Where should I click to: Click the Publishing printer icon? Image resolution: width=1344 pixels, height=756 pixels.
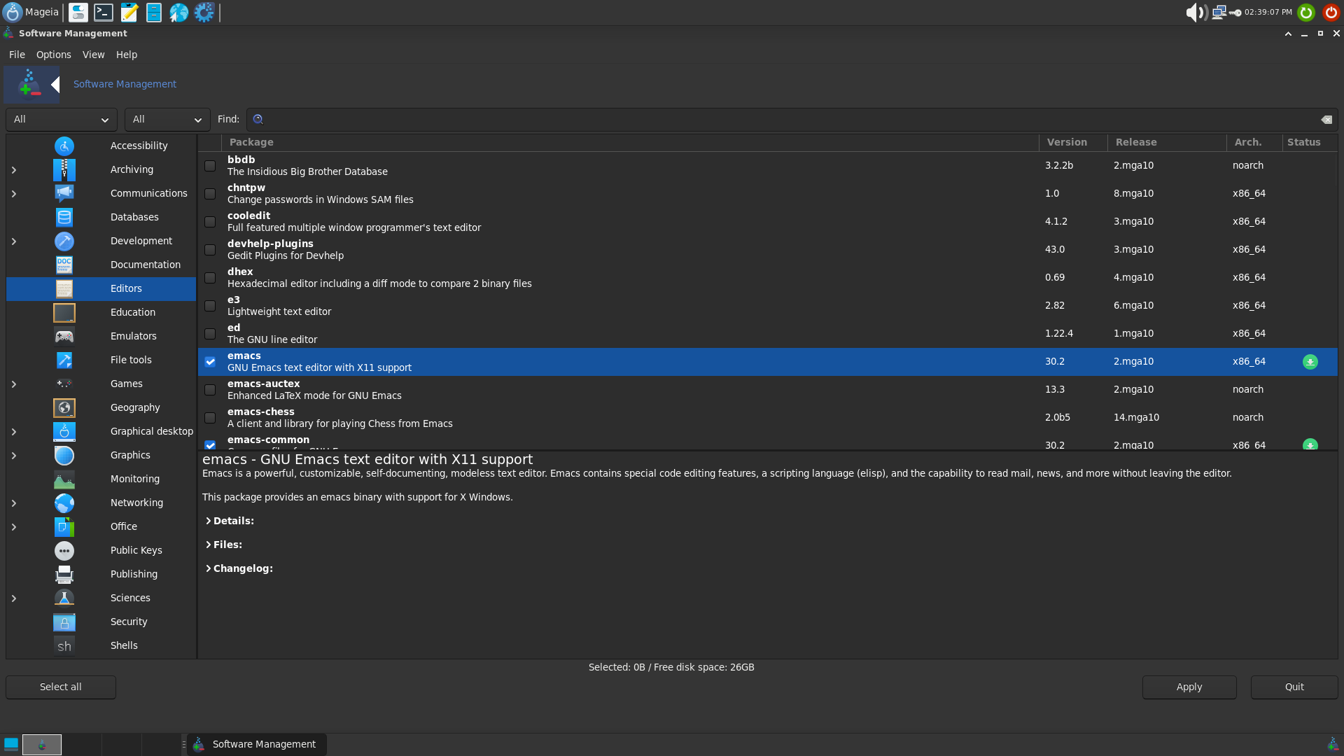click(x=64, y=574)
